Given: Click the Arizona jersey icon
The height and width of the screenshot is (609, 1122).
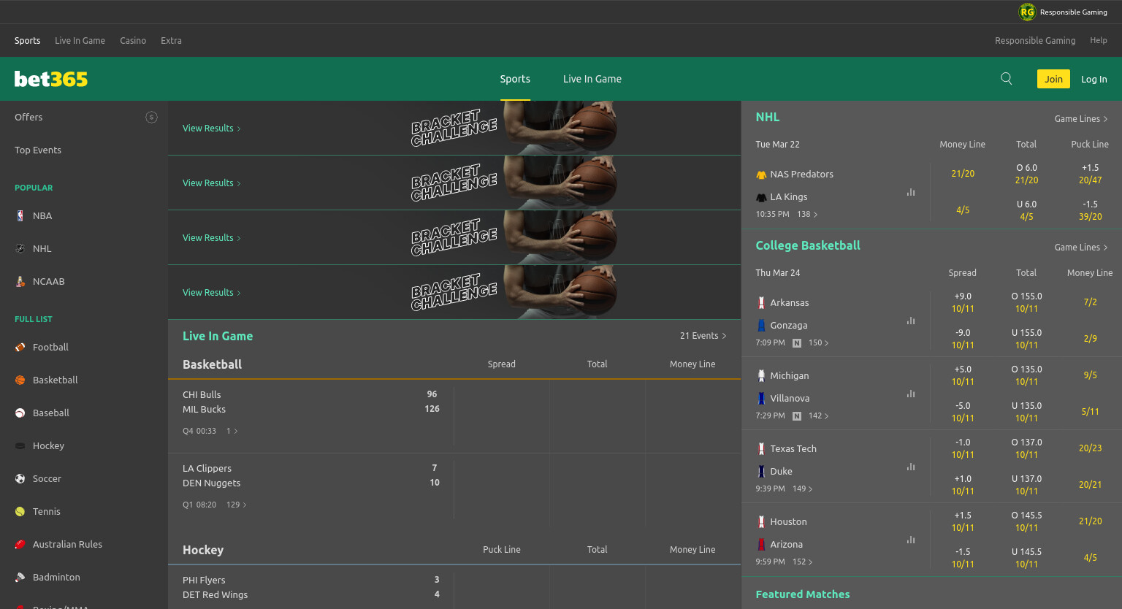Looking at the screenshot, I should coord(761,545).
